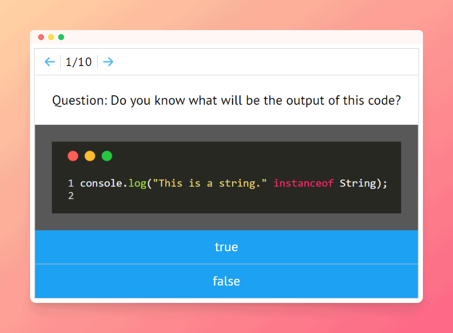Image resolution: width=453 pixels, height=333 pixels.
Task: Choose the "true" answer option
Action: tap(226, 247)
